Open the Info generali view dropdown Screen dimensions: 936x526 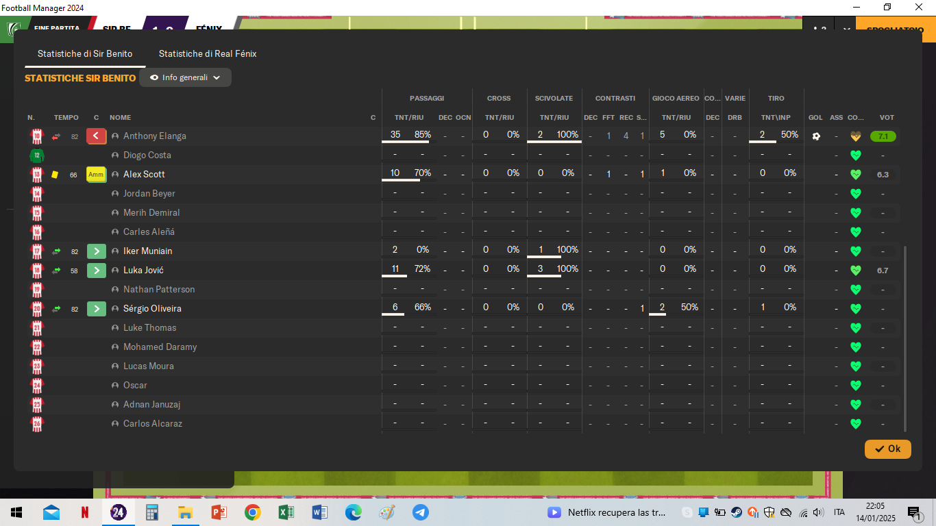click(185, 77)
